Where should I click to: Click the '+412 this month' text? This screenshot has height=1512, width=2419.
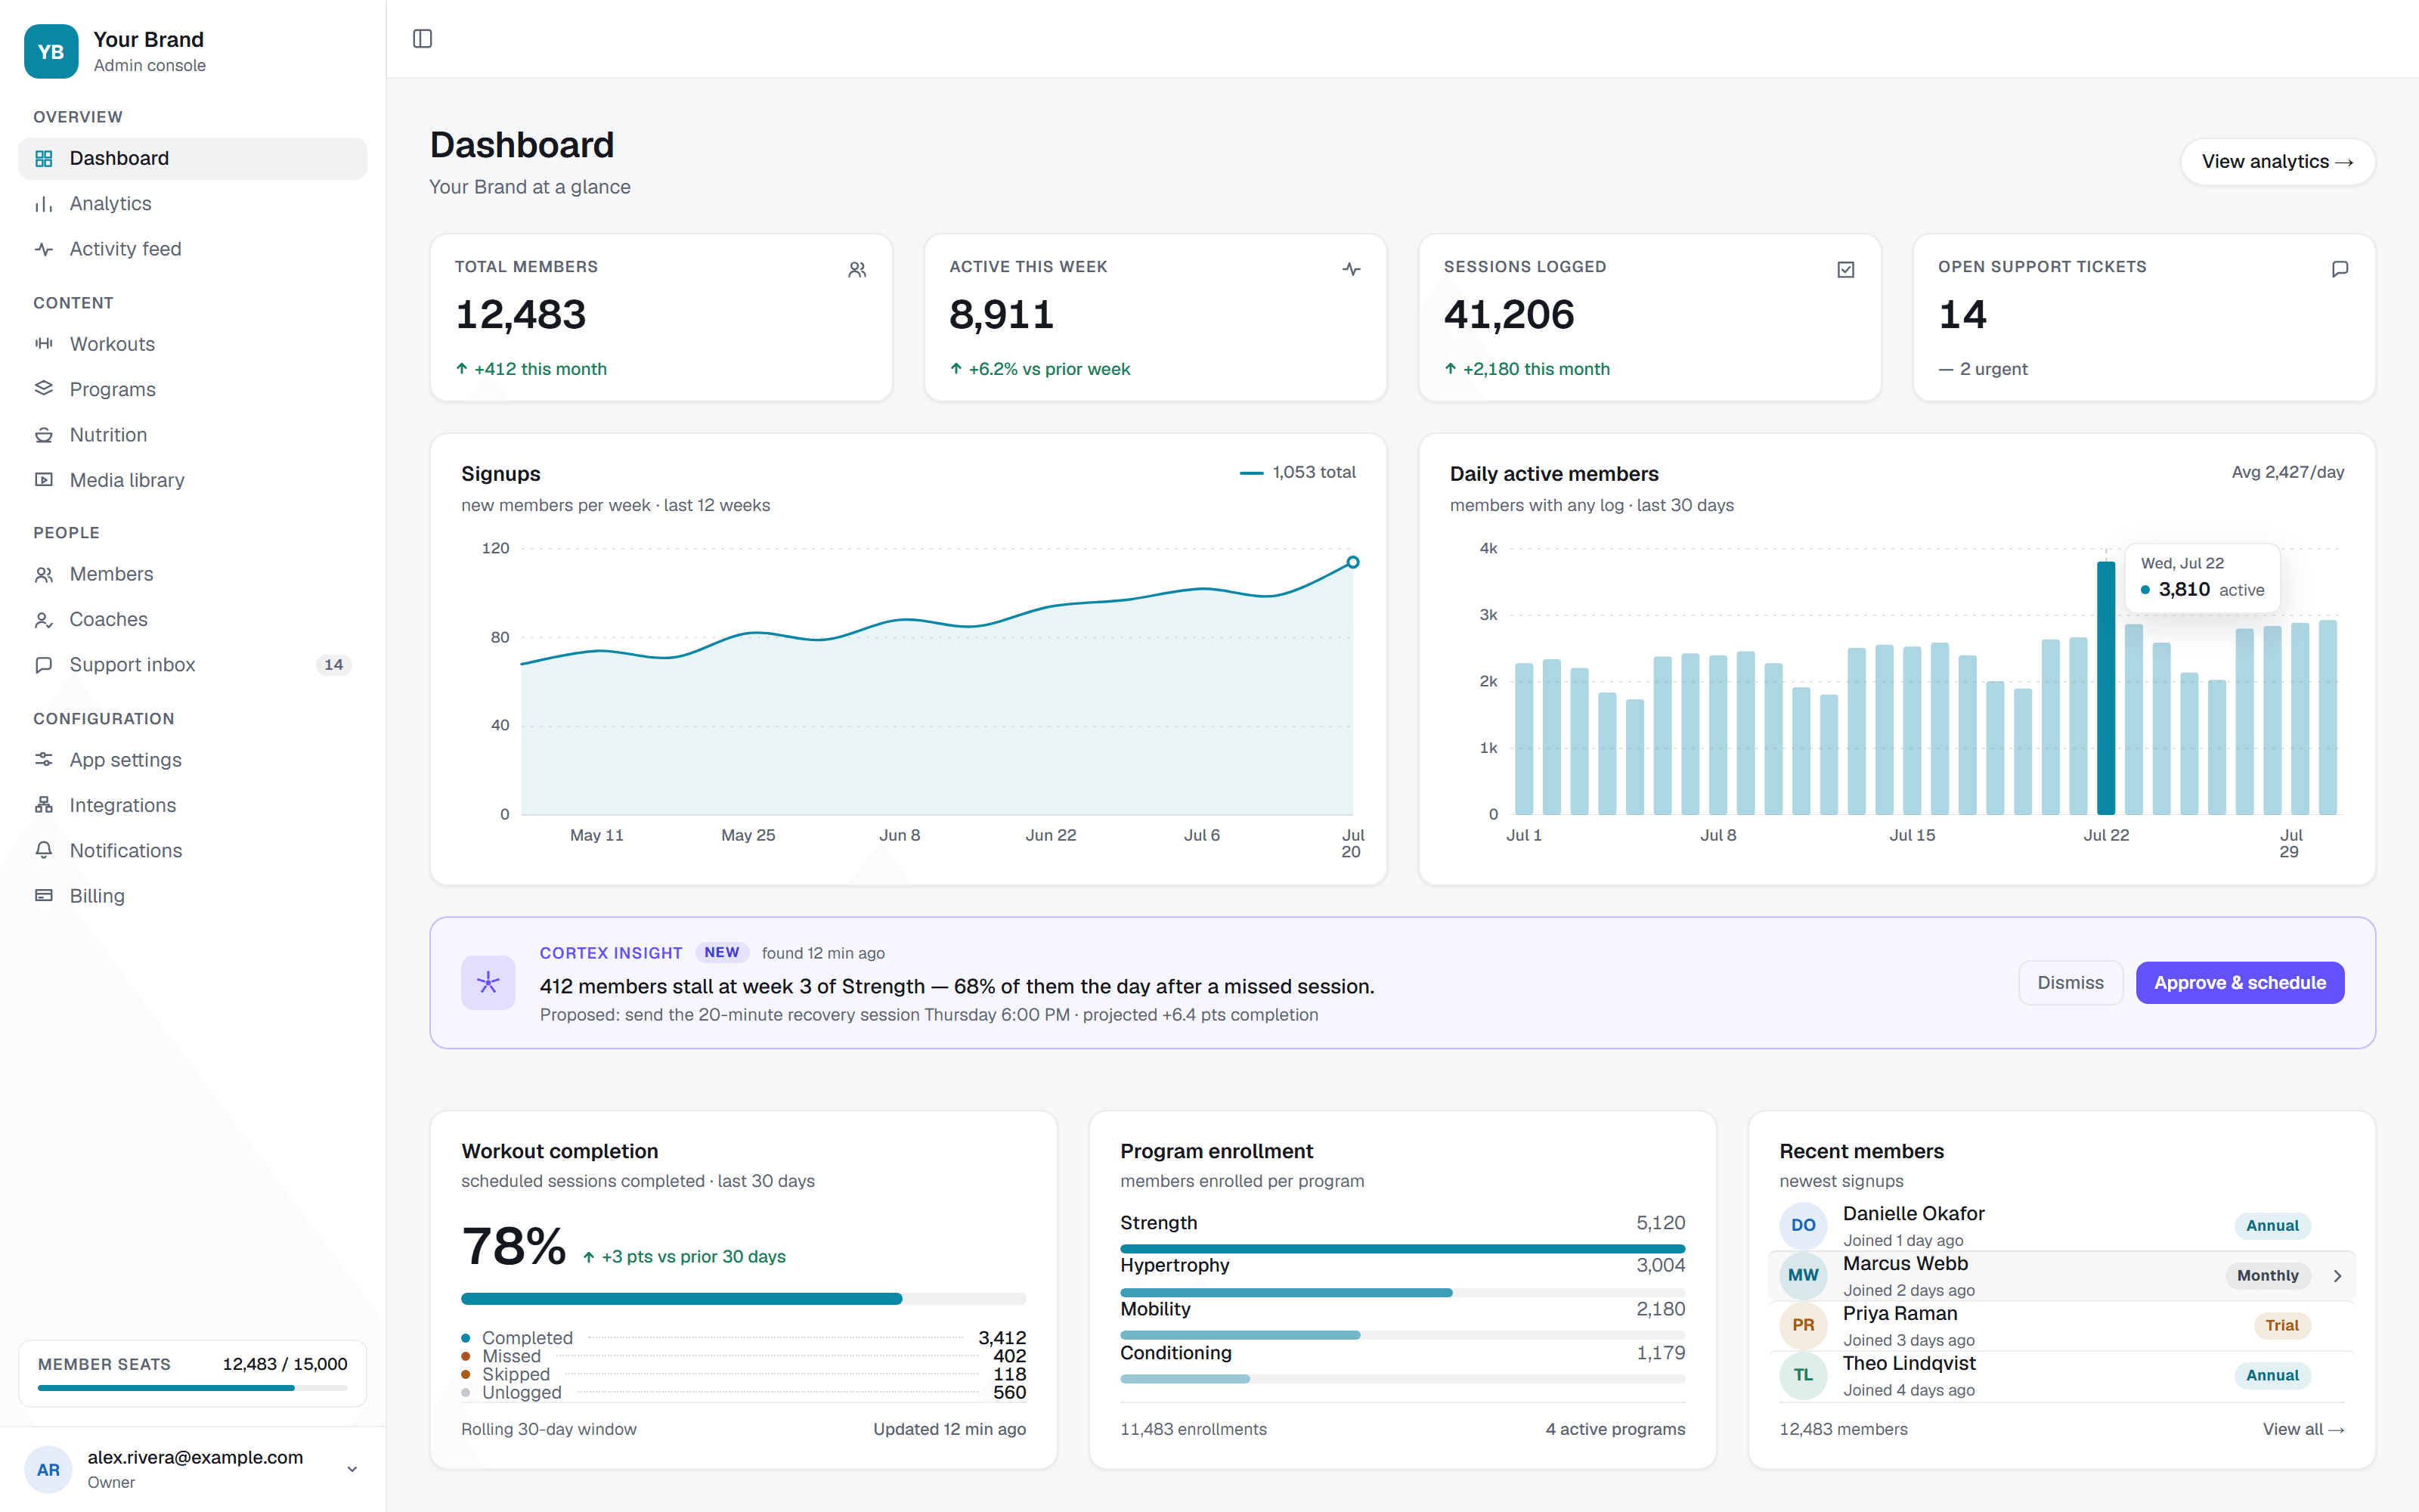click(540, 369)
